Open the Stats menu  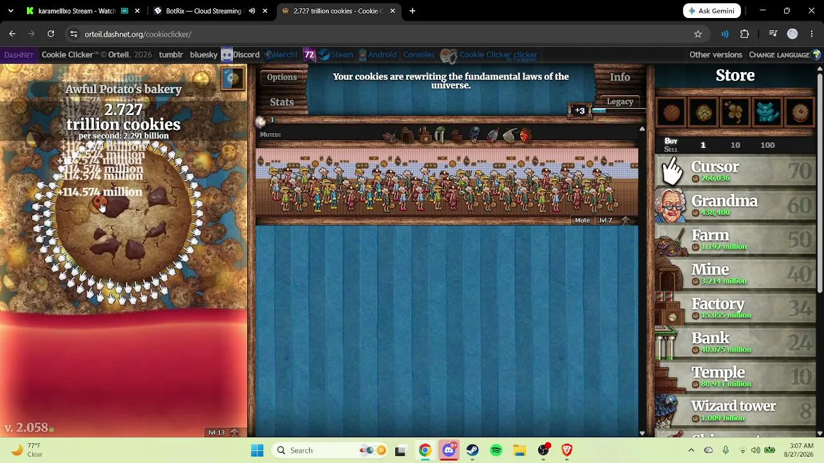coord(282,102)
